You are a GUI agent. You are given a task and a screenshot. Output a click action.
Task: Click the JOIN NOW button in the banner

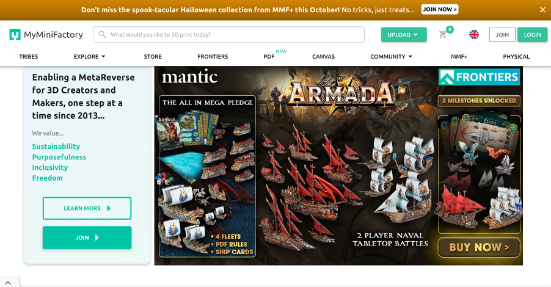440,10
